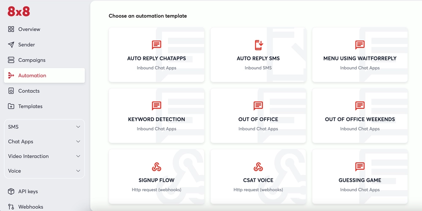The height and width of the screenshot is (211, 422).
Task: Click the Webhooks icon in sidebar
Action: click(11, 207)
